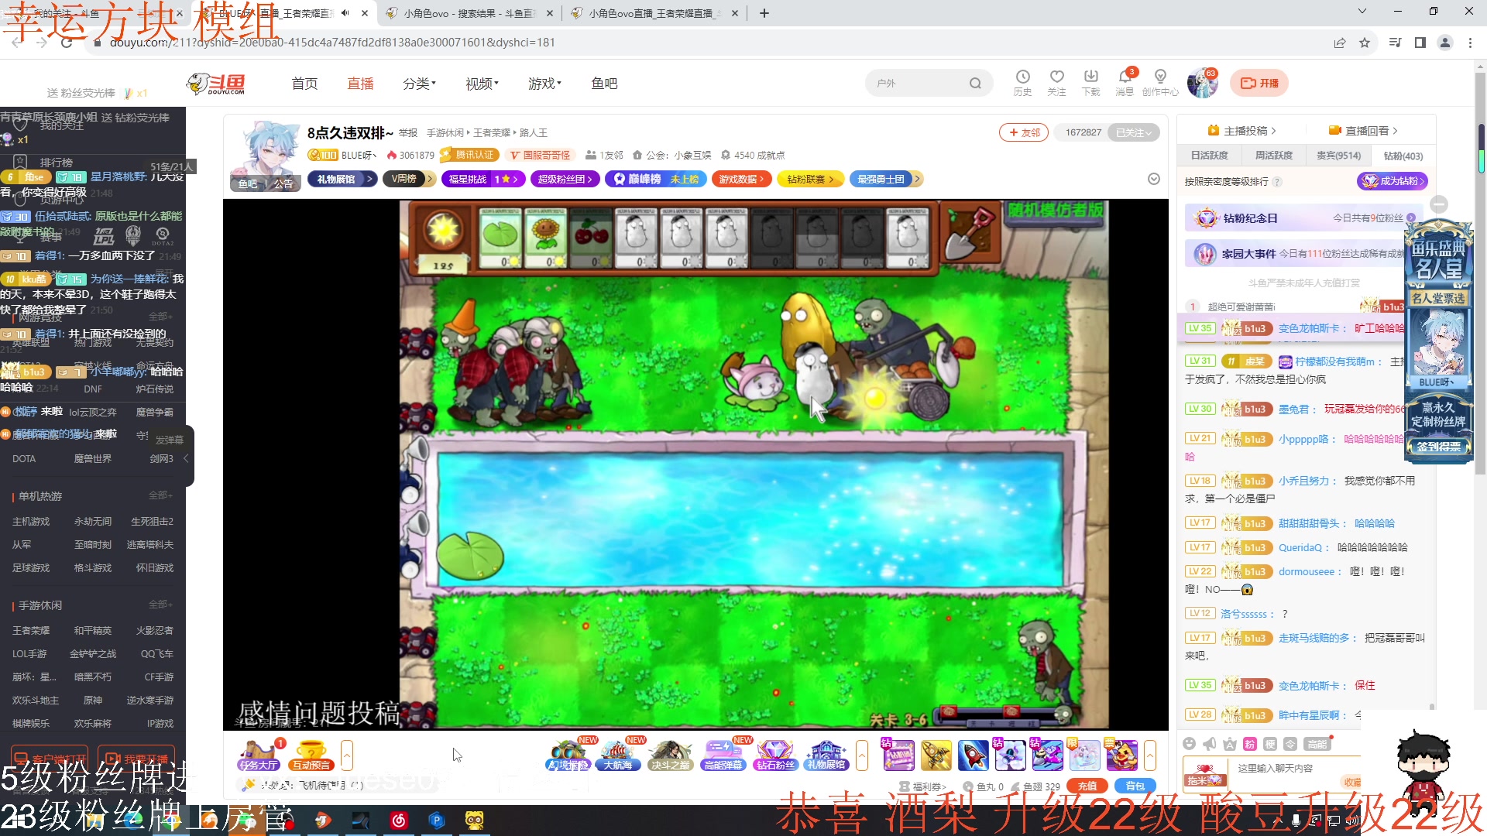Open the 消息 notification bell
Viewport: 1487px width, 836px height.
click(1125, 77)
